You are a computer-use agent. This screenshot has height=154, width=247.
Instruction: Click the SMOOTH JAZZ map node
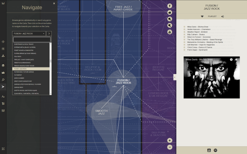coord(101,112)
